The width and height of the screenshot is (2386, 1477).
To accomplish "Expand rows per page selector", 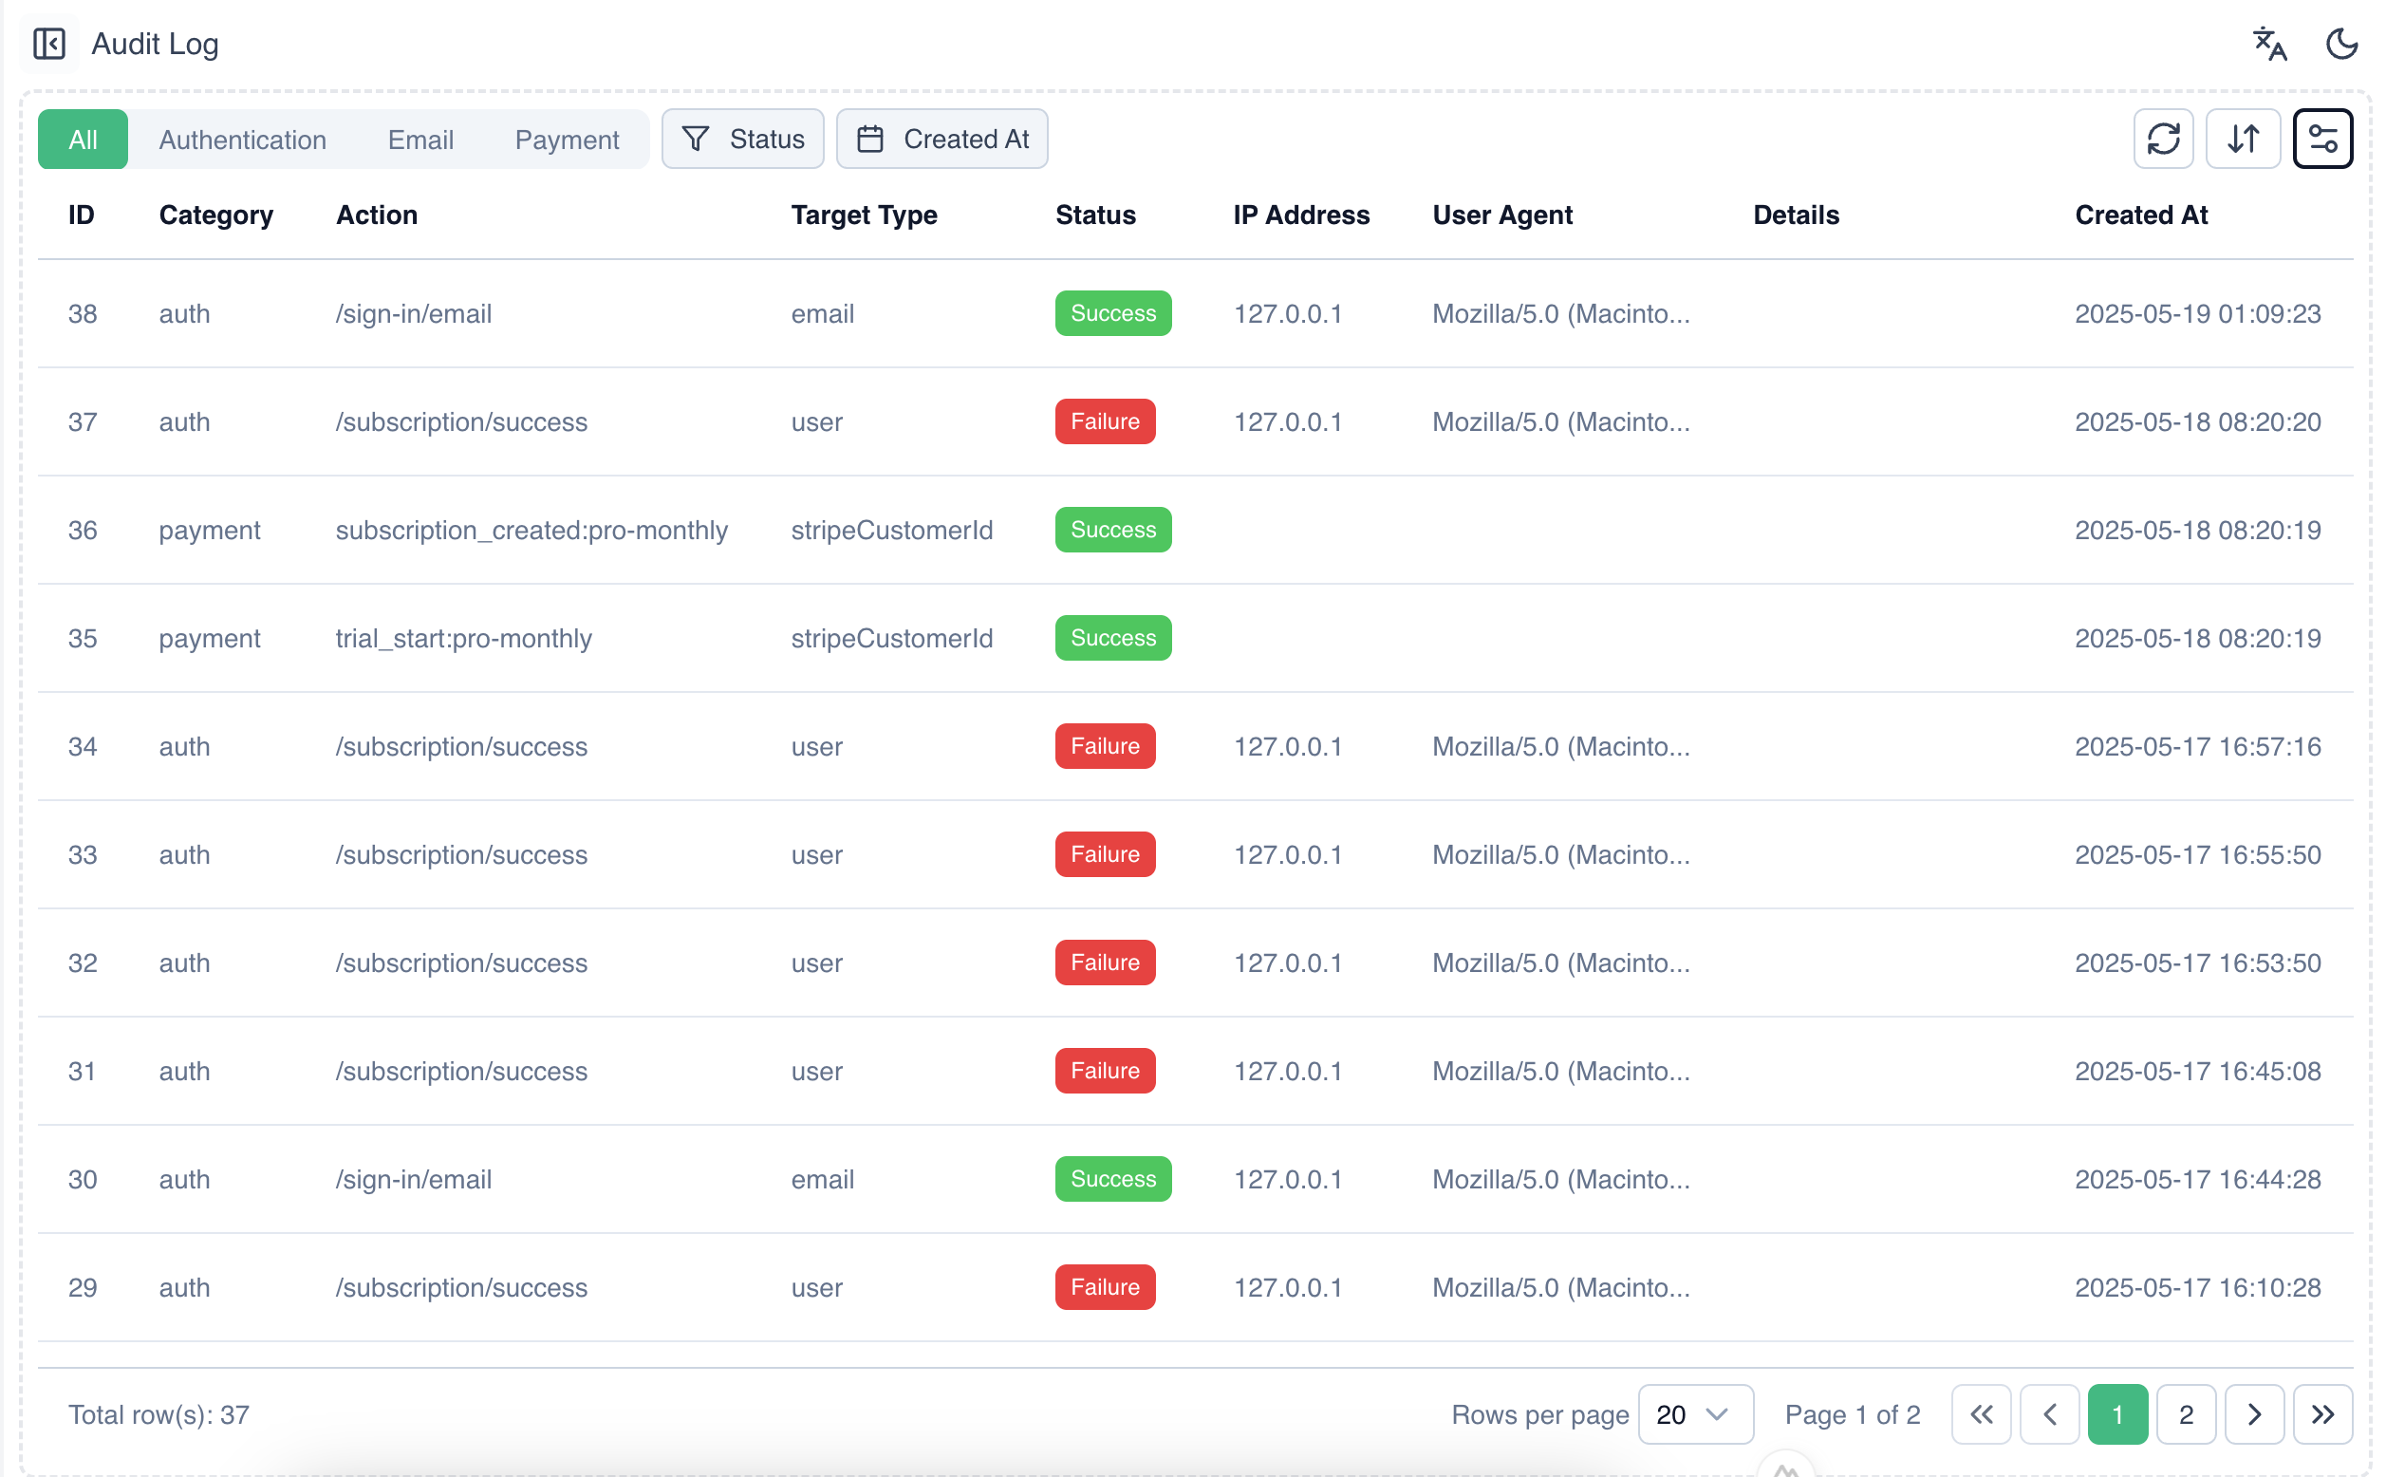I will click(x=1694, y=1413).
